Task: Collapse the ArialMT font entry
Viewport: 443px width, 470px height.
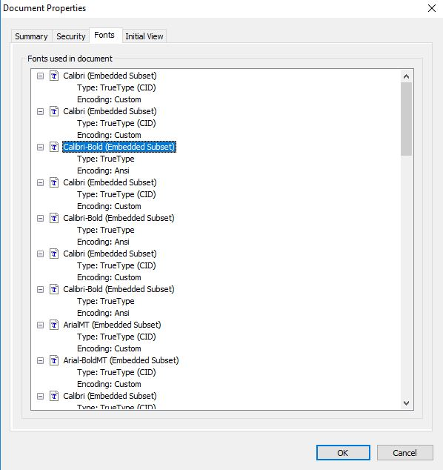Action: tap(40, 325)
